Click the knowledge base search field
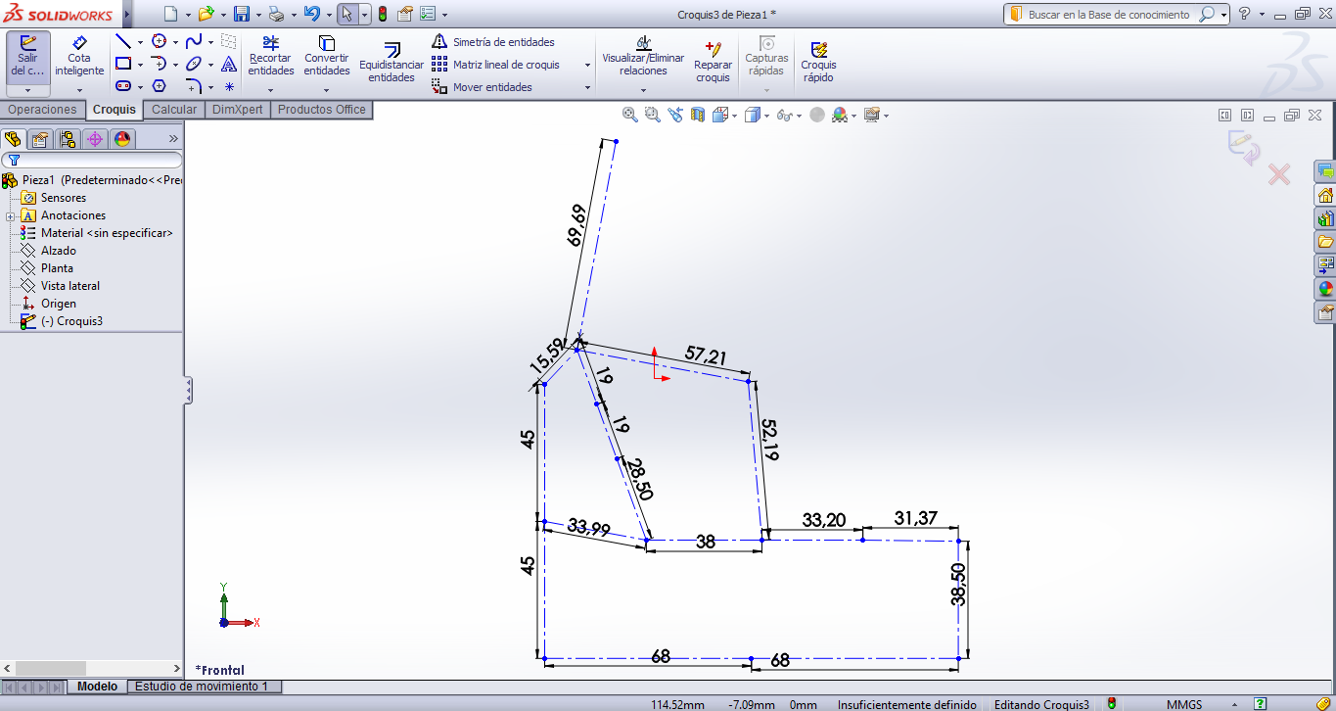The width and height of the screenshot is (1336, 711). pyautogui.click(x=1109, y=15)
